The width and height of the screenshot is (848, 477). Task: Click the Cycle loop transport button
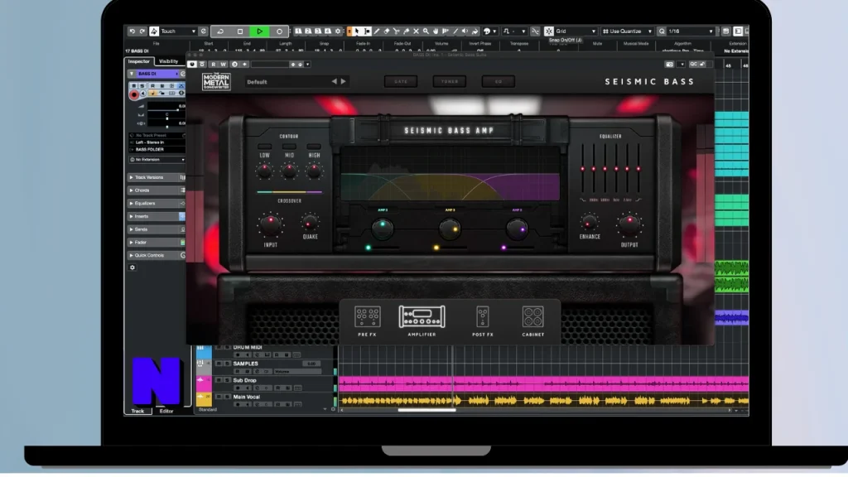point(220,31)
